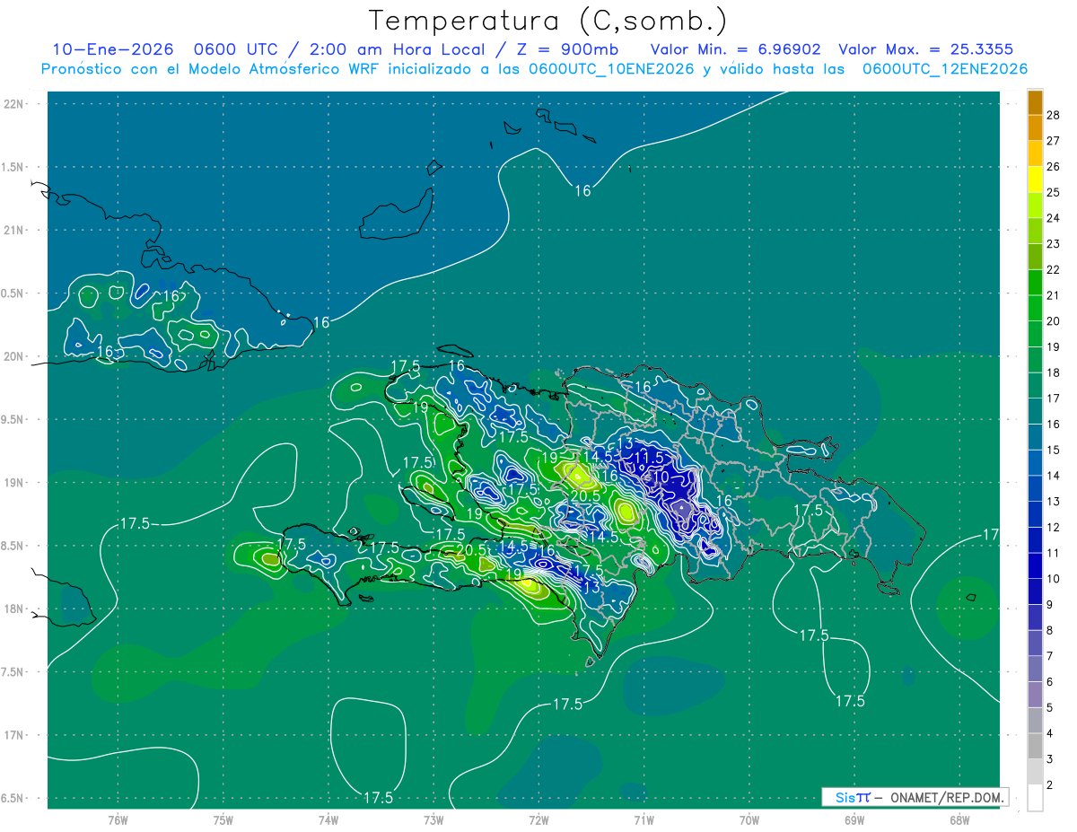Click colorbar label "28"
Screen dimensions: 1077x832
[1054, 115]
